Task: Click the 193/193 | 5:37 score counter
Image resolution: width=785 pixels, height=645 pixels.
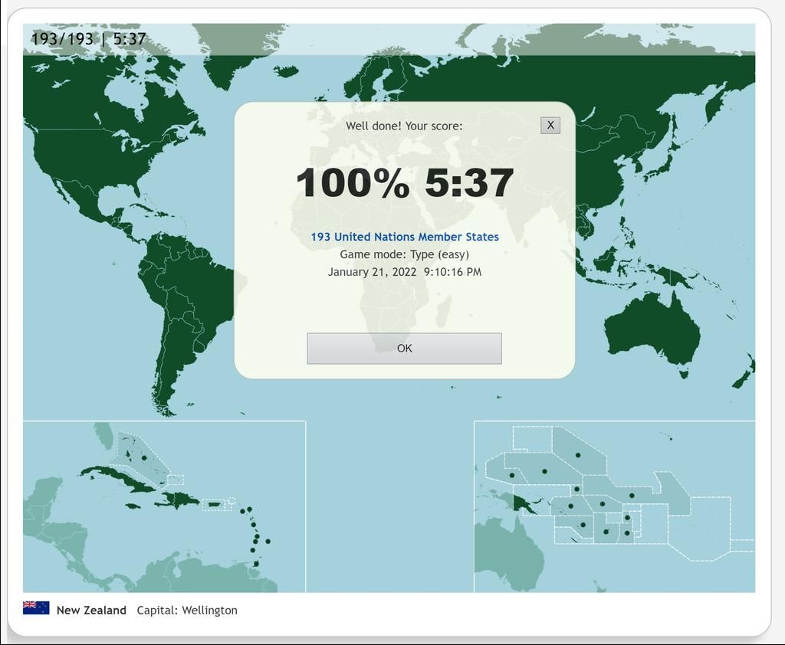Action: [88, 38]
